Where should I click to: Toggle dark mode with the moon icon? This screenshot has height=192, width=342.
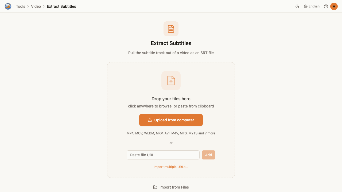point(297,6)
